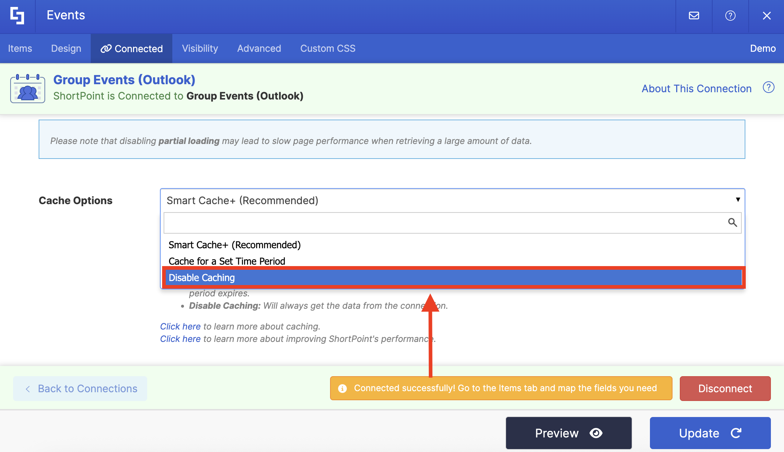Select Cache for a Set Time Period
The height and width of the screenshot is (452, 784).
coord(227,261)
